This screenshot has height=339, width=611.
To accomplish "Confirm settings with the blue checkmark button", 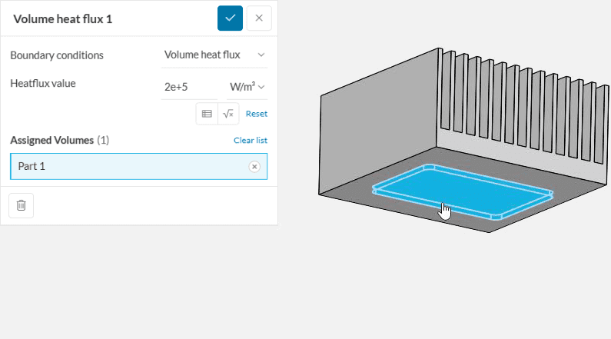I will pyautogui.click(x=230, y=18).
